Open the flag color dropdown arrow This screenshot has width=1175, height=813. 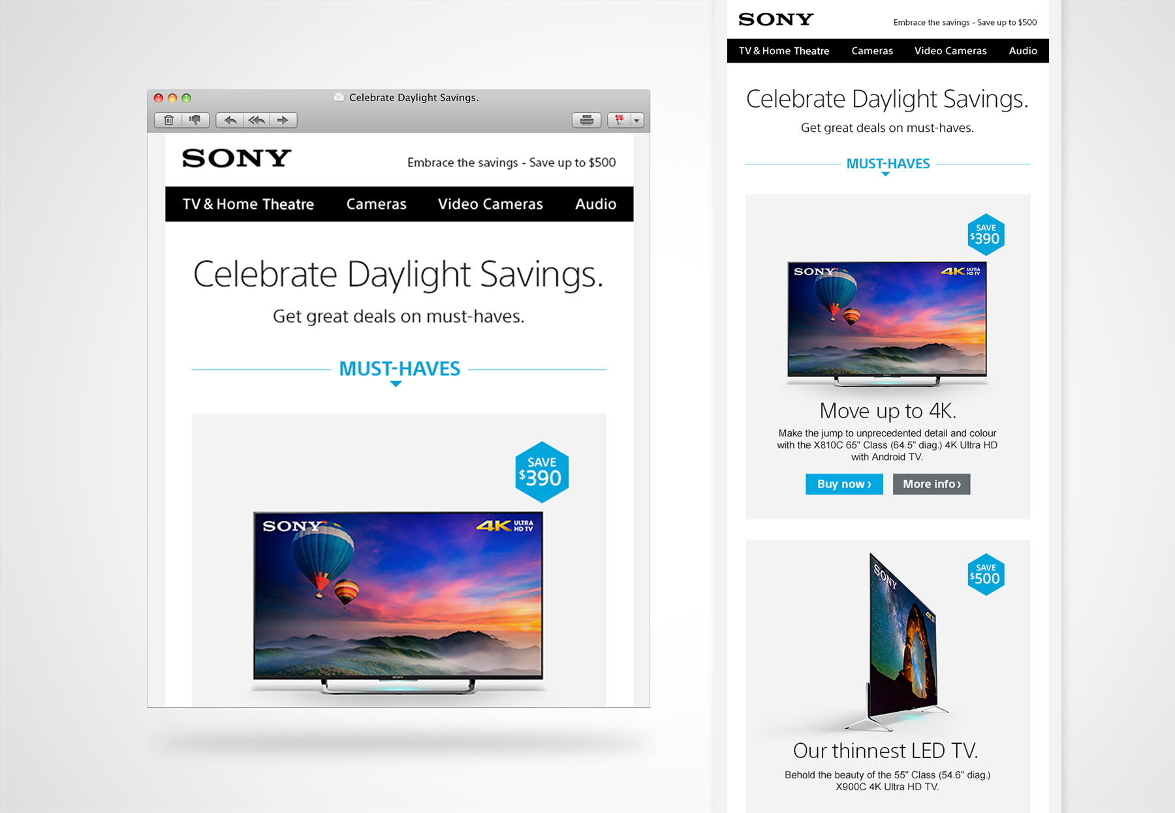click(637, 120)
